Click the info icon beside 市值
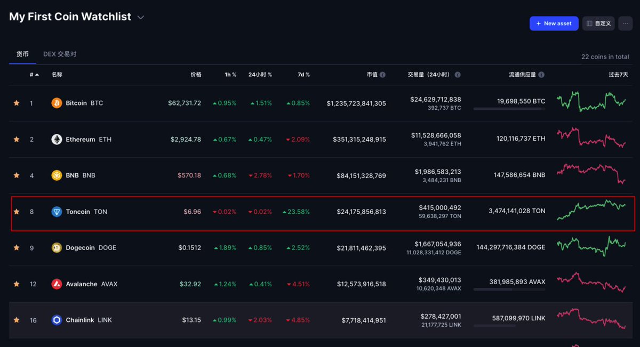640x347 pixels. tap(382, 75)
